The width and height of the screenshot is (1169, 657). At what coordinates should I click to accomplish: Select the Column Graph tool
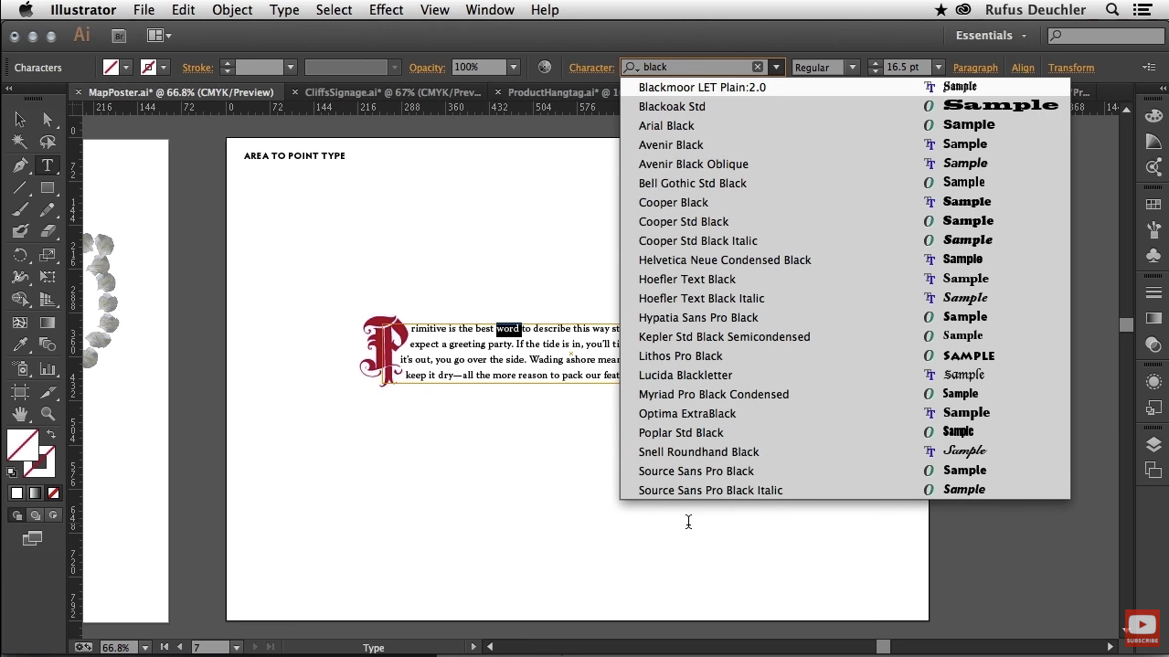(48, 368)
